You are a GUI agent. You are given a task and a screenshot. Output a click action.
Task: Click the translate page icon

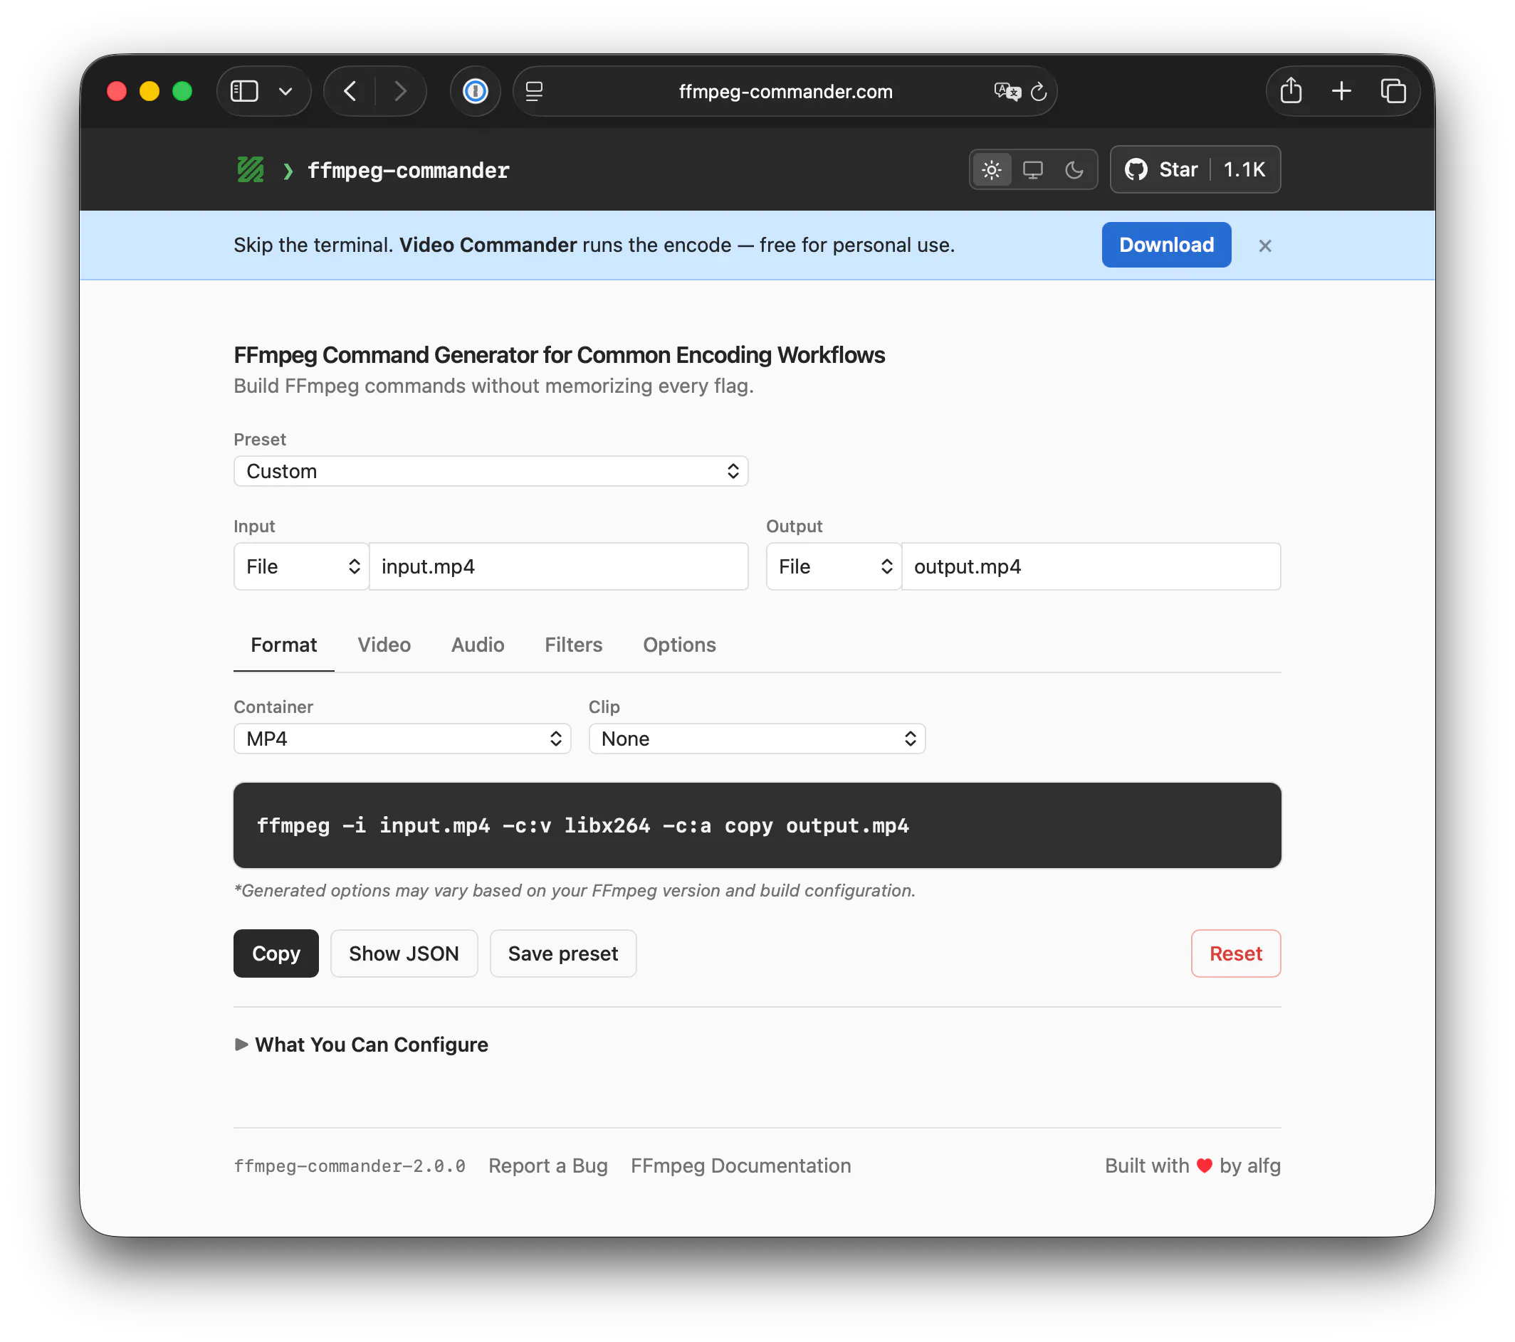click(1007, 91)
